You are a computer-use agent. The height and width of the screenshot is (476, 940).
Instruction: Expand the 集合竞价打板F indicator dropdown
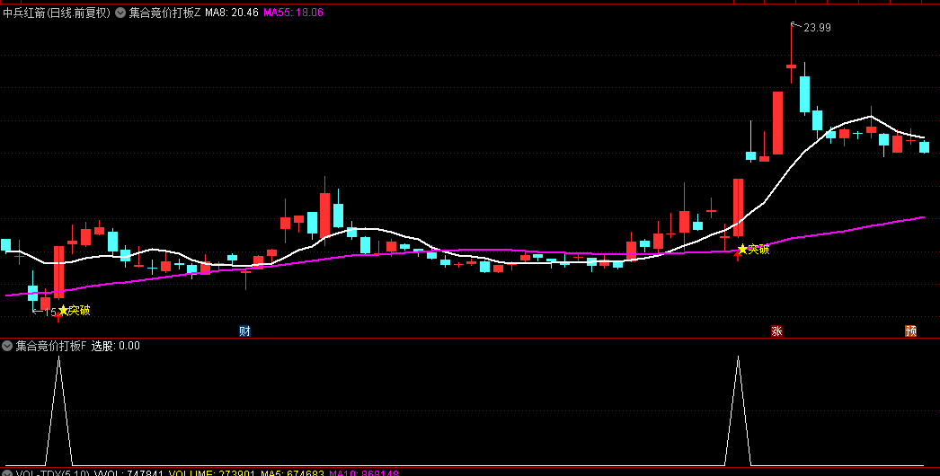[7, 346]
